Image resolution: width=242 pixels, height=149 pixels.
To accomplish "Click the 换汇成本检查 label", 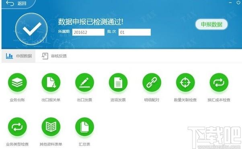I will (x=219, y=100).
